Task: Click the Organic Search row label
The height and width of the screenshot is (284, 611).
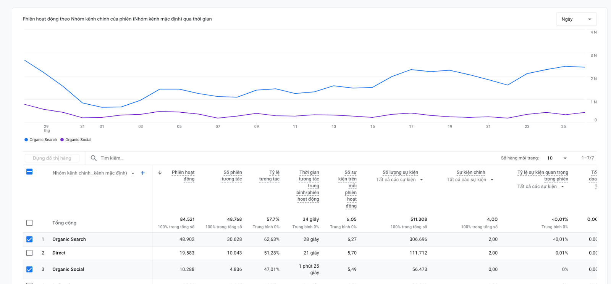Action: pos(69,239)
